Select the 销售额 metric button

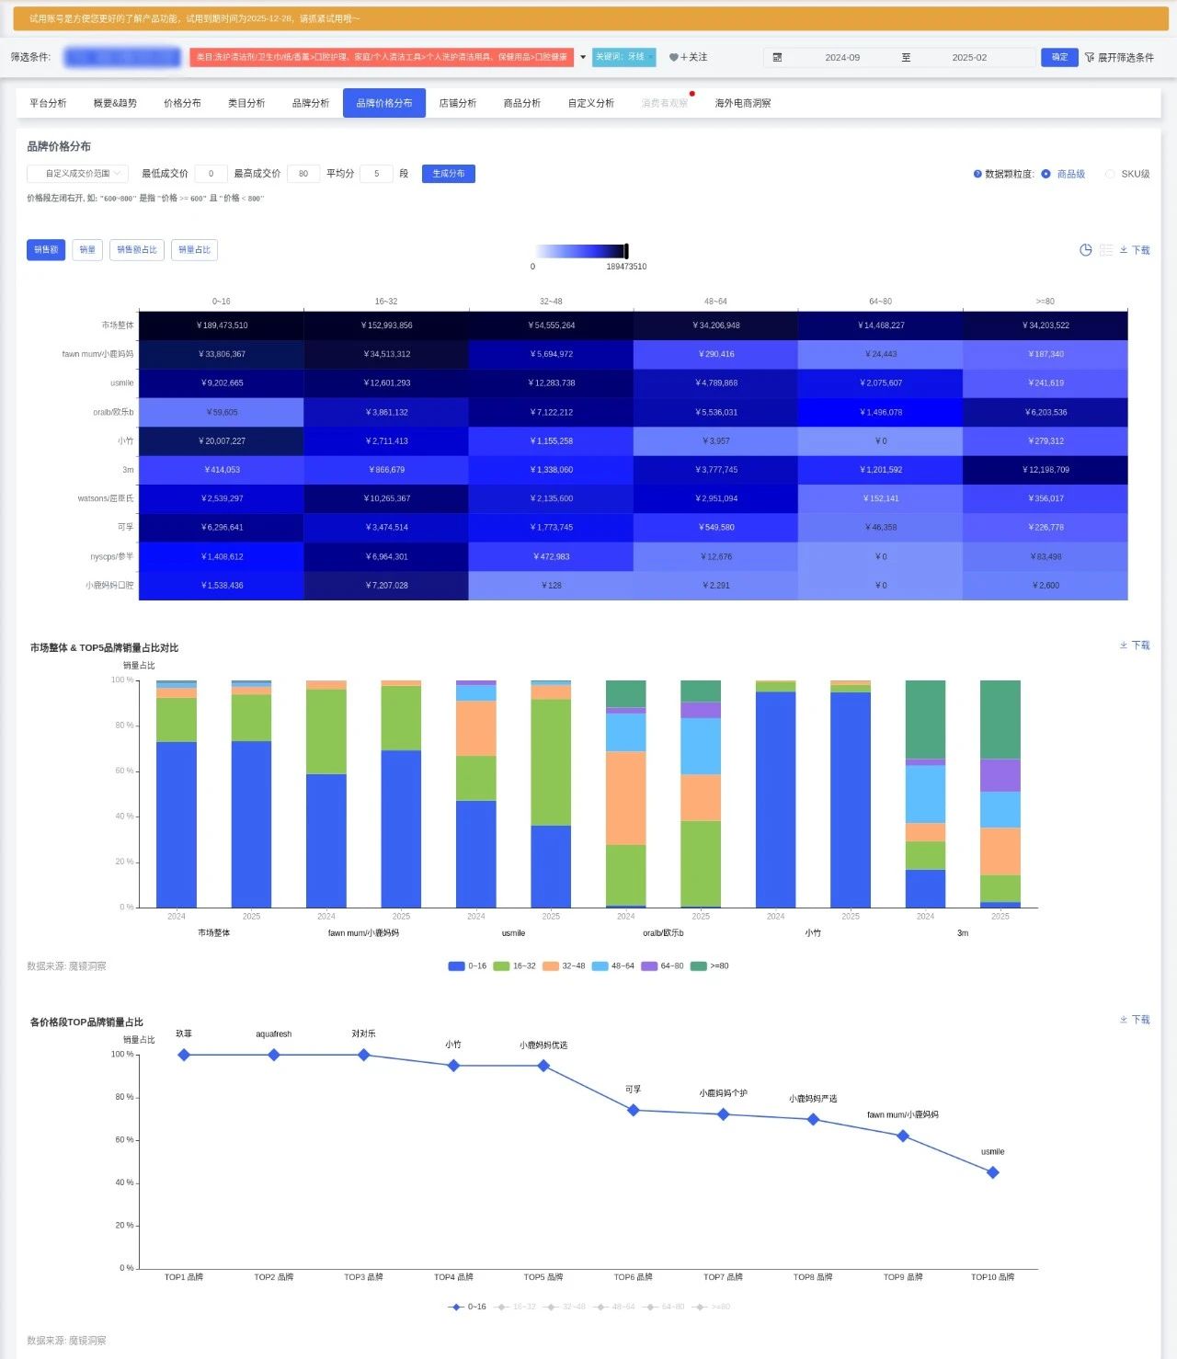tap(46, 250)
